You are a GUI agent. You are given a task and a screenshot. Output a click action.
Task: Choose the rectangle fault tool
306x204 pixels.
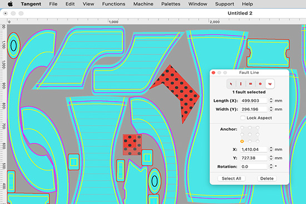pos(250,84)
